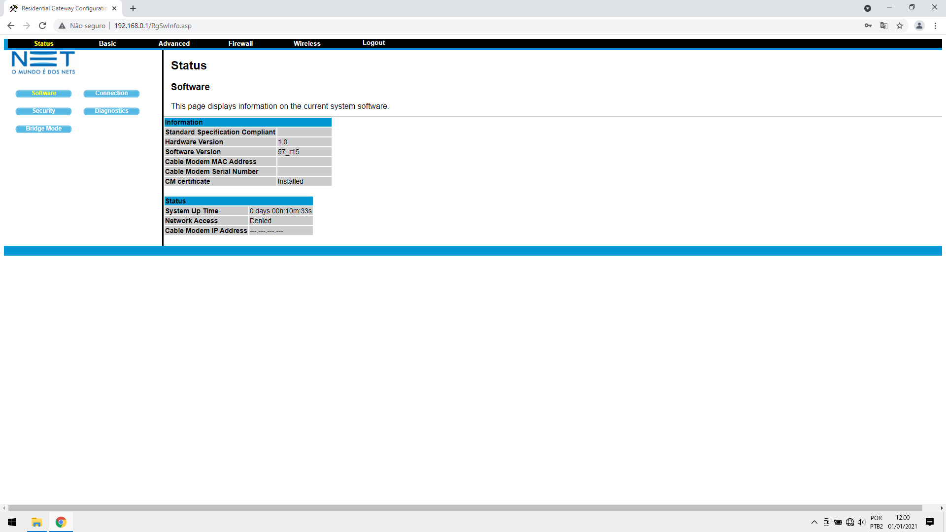The width and height of the screenshot is (946, 532).
Task: Open a new browser tab
Action: point(133,8)
